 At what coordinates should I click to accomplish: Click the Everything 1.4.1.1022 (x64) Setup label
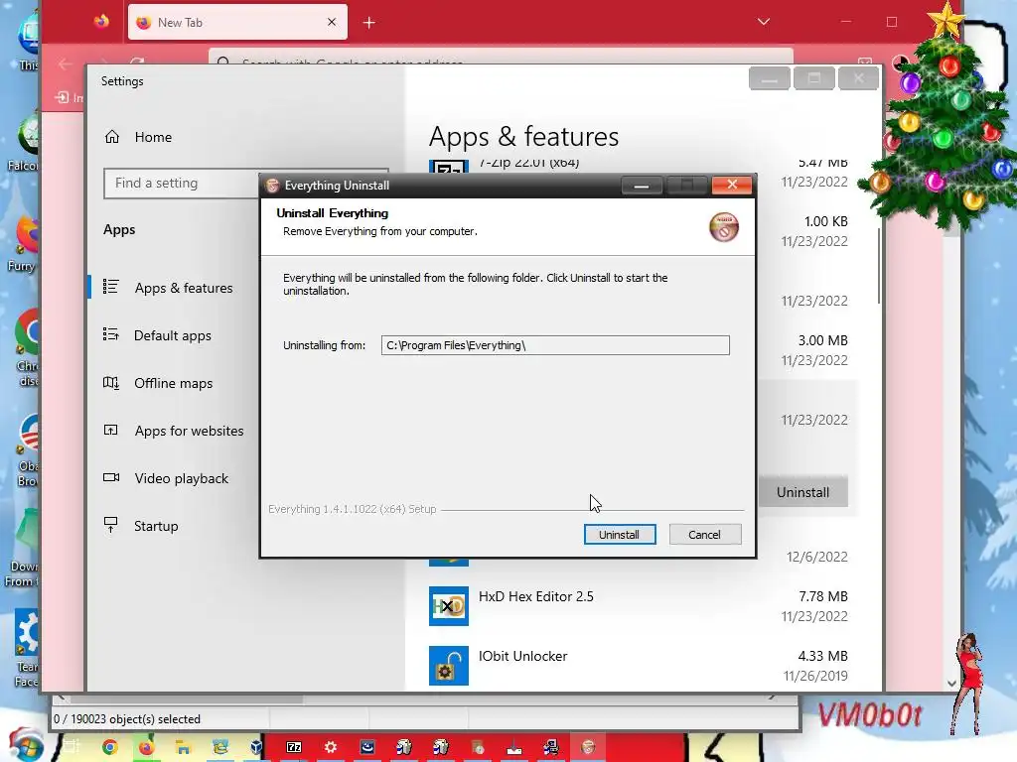353,509
